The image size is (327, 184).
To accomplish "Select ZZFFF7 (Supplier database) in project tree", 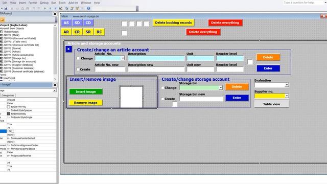I will [18, 65].
